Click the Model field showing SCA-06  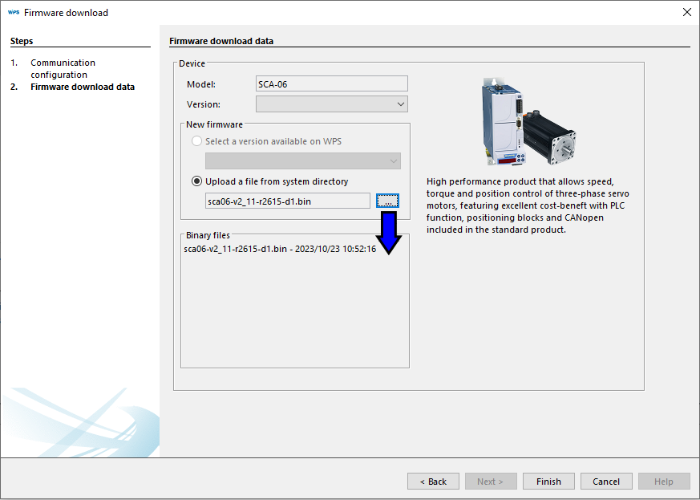[331, 83]
